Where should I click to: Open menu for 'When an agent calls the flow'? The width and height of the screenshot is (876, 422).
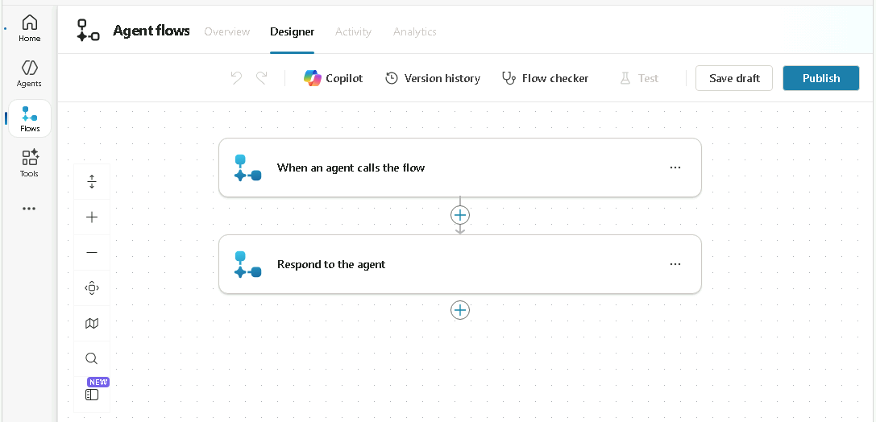coord(675,168)
